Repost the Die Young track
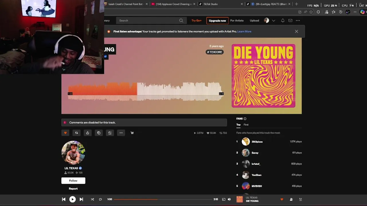 coord(77,133)
